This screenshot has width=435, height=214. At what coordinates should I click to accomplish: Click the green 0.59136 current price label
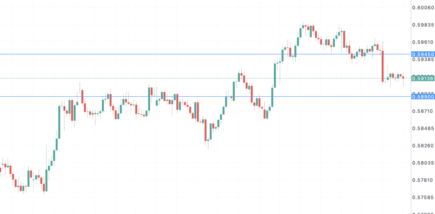click(x=423, y=79)
